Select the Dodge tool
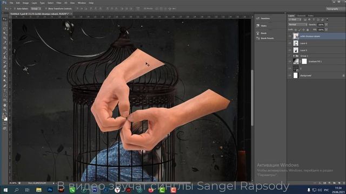This screenshot has width=346, height=194. point(5,81)
